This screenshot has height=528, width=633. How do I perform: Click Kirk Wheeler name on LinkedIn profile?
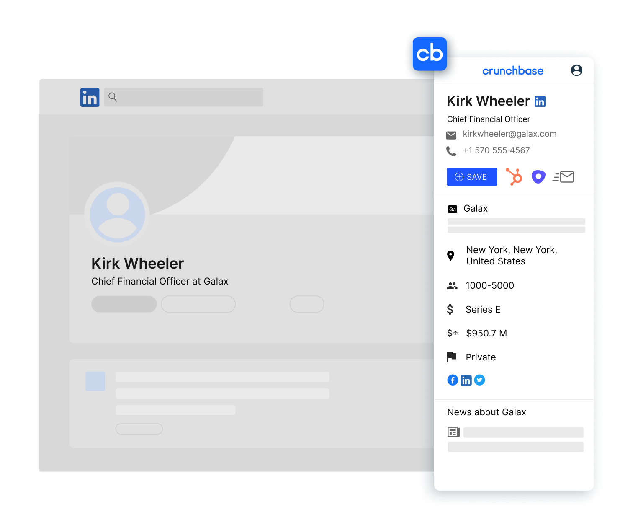tap(138, 264)
